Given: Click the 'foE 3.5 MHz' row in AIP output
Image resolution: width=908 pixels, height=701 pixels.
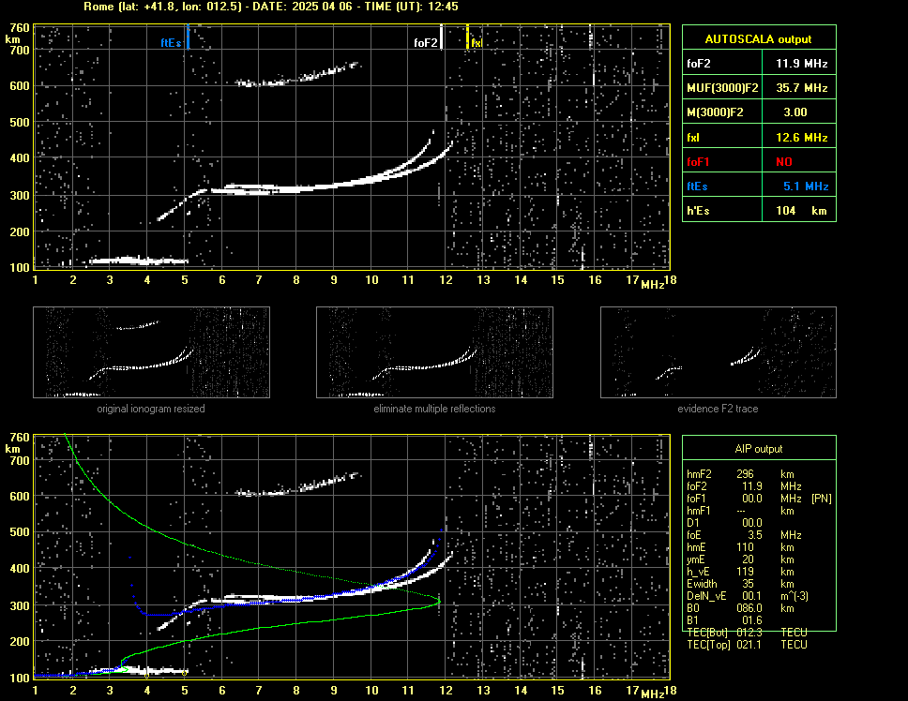Looking at the screenshot, I should point(744,535).
